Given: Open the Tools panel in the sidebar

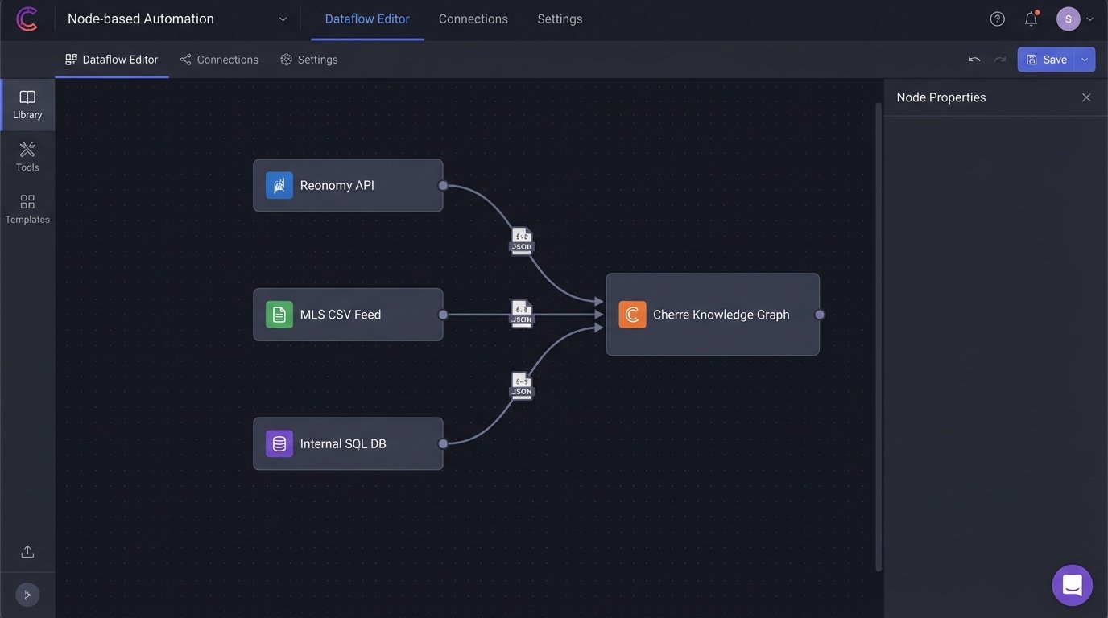Looking at the screenshot, I should tap(27, 155).
